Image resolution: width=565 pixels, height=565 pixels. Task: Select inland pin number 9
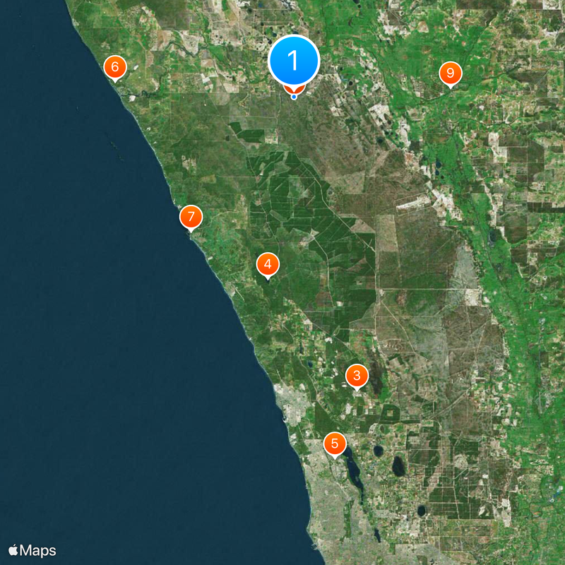click(x=451, y=73)
